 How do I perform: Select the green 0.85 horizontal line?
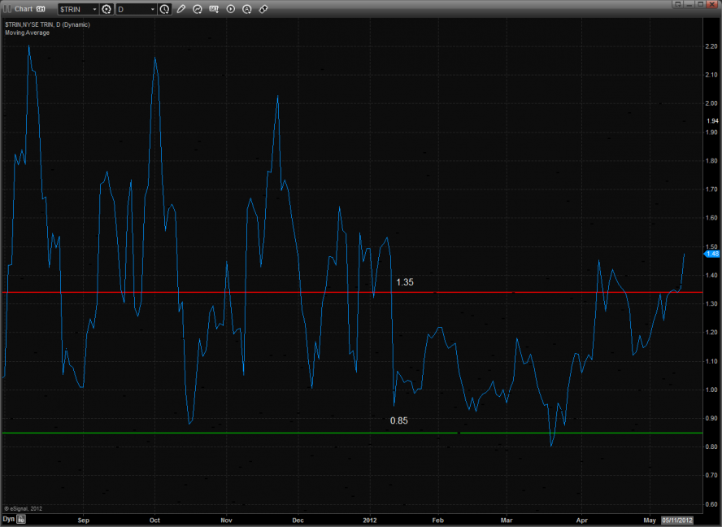[244, 433]
